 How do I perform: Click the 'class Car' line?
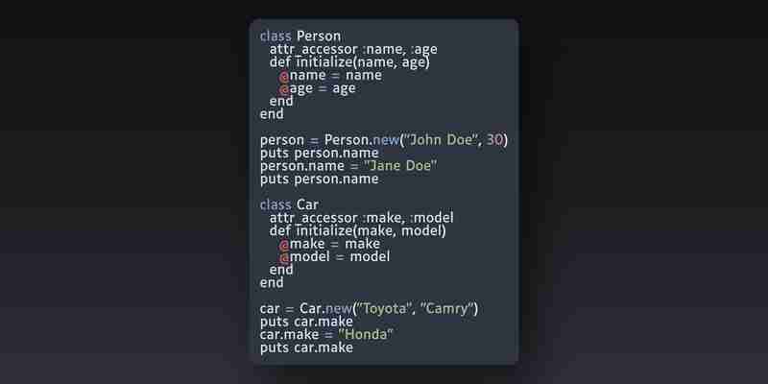[289, 204]
